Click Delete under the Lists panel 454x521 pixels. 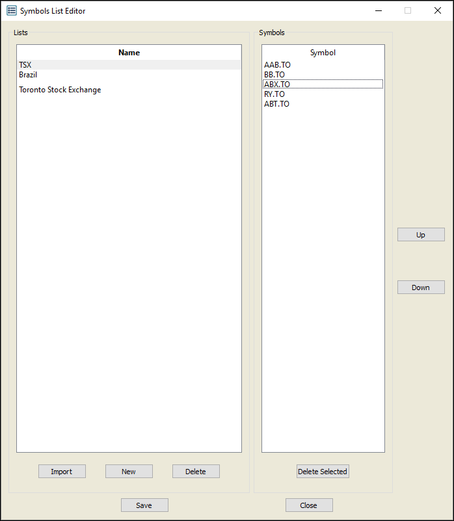(x=196, y=472)
